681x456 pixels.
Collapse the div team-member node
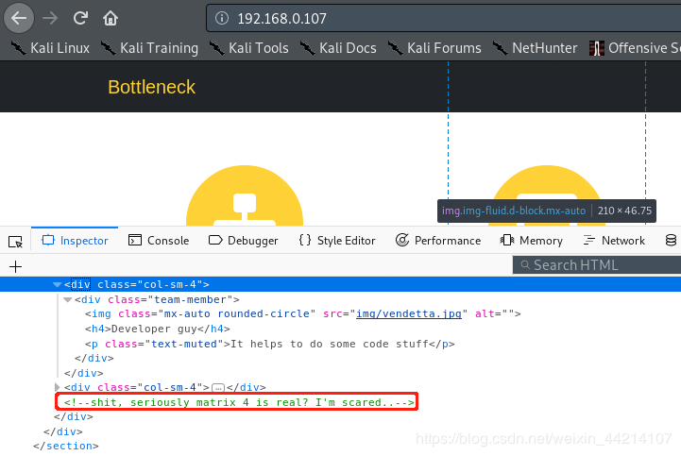point(67,299)
